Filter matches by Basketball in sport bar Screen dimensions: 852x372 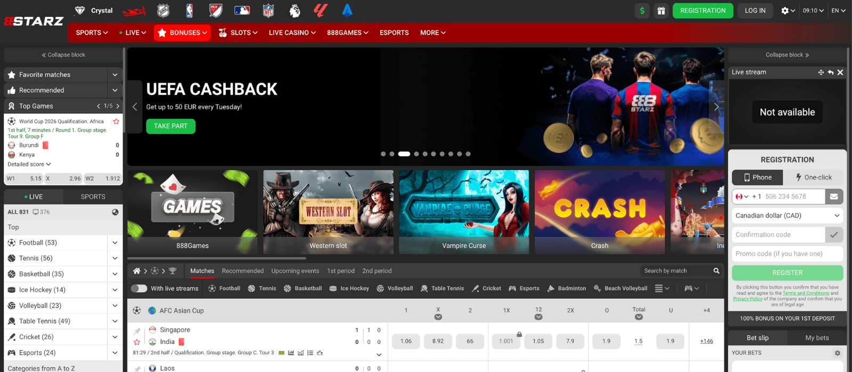(302, 289)
